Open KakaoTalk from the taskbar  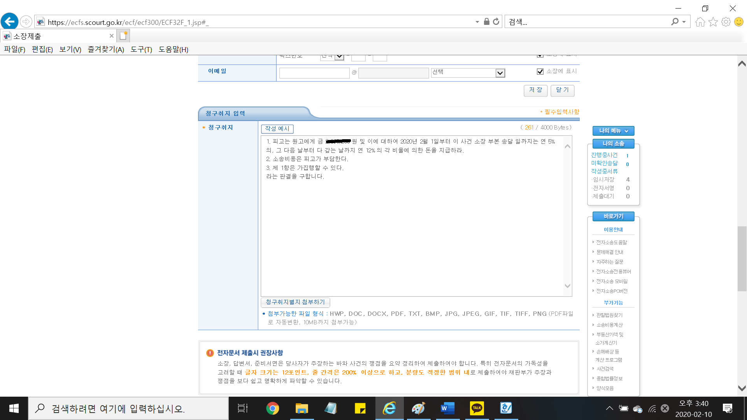tap(477, 408)
